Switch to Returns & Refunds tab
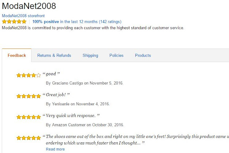Viewport: 229px width, 153px height. [x=54, y=56]
